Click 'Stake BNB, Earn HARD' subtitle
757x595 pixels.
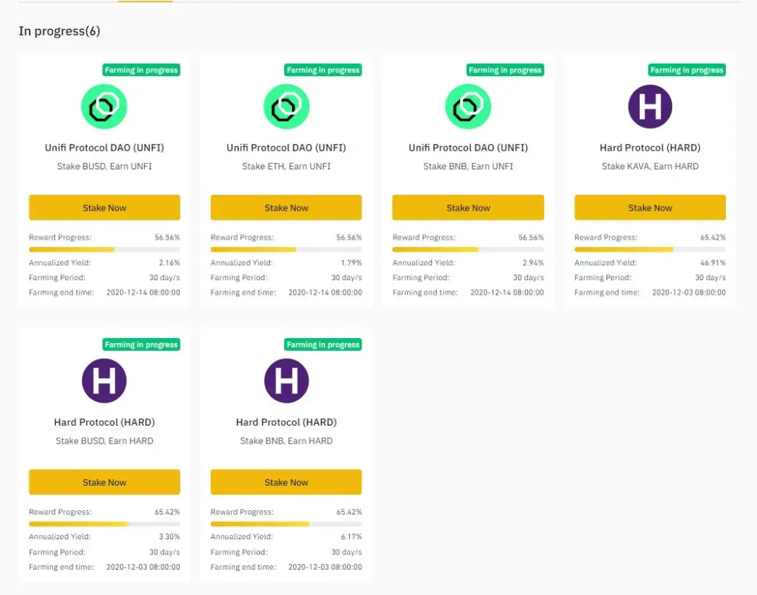pos(286,441)
